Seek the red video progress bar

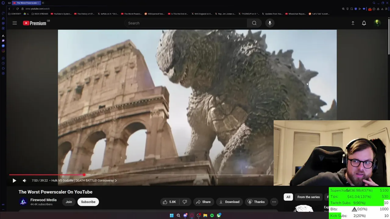tap(141, 175)
